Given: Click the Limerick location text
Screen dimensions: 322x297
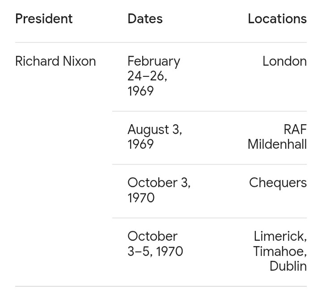Looking at the screenshot, I should point(280,236).
